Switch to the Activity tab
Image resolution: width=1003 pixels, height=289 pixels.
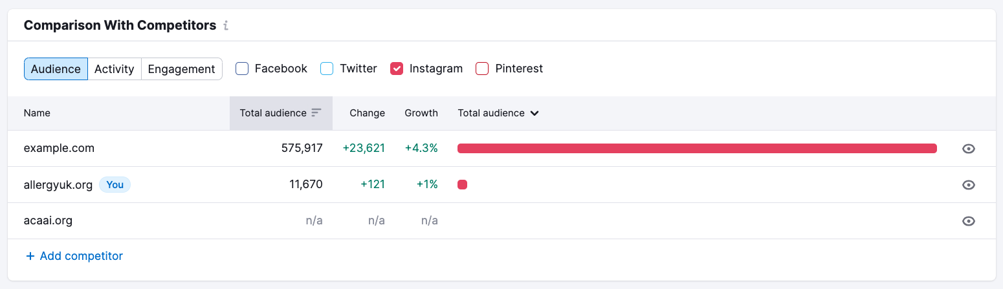(114, 69)
